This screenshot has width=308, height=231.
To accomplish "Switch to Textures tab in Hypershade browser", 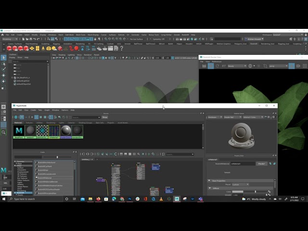I will tap(29, 123).
